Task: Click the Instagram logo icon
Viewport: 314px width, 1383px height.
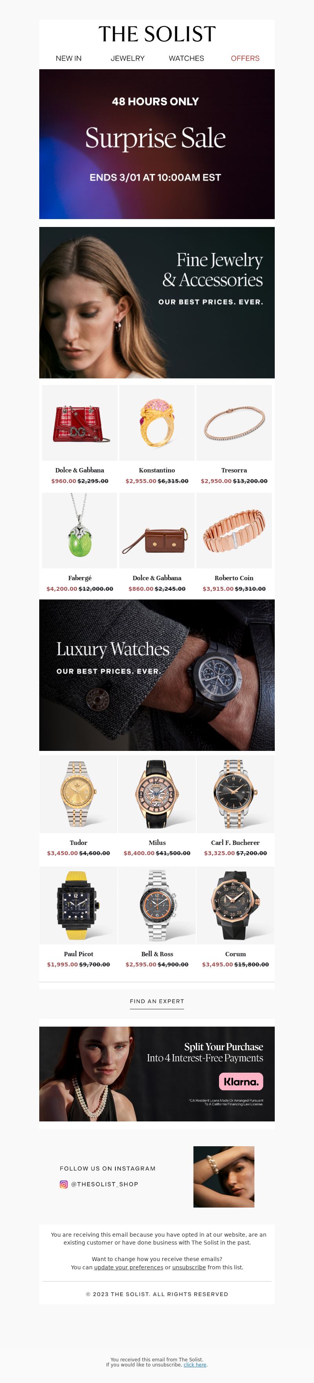Action: tap(64, 1184)
